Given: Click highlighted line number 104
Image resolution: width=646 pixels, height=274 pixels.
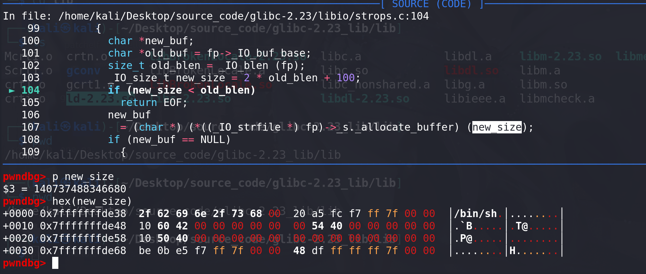Looking at the screenshot, I should pyautogui.click(x=31, y=90).
